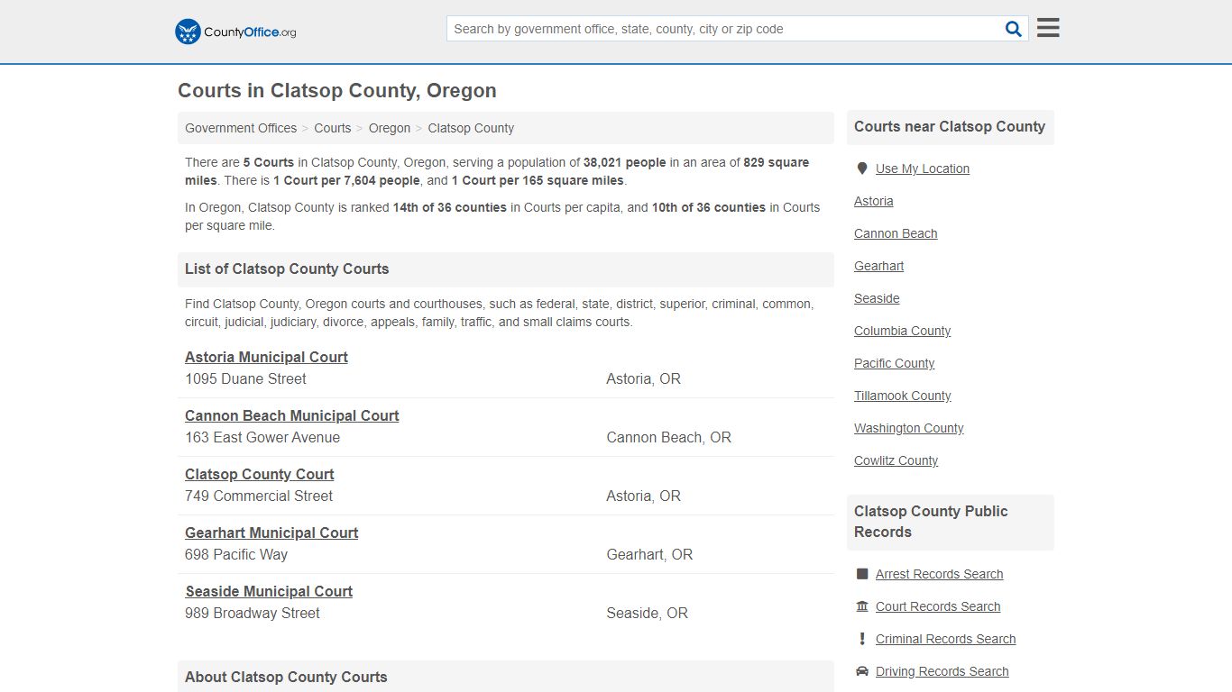Go to Government Offices breadcrumb

[241, 128]
